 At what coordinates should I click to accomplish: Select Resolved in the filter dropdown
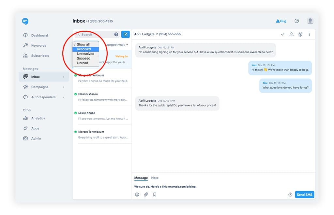click(84, 49)
